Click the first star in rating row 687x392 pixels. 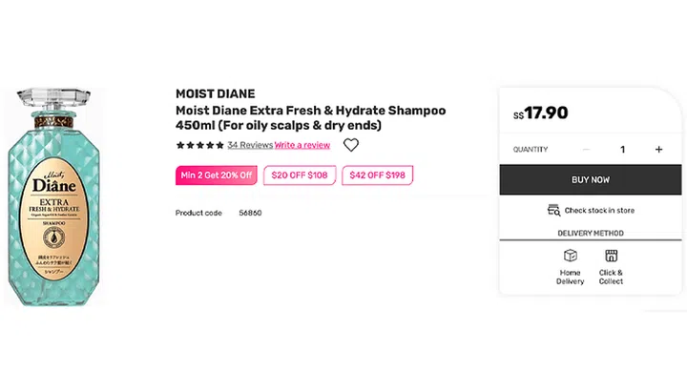pos(180,145)
